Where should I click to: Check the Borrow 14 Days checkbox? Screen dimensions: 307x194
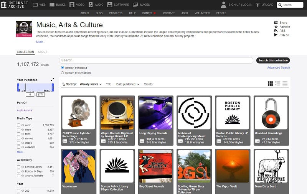coord(18,171)
